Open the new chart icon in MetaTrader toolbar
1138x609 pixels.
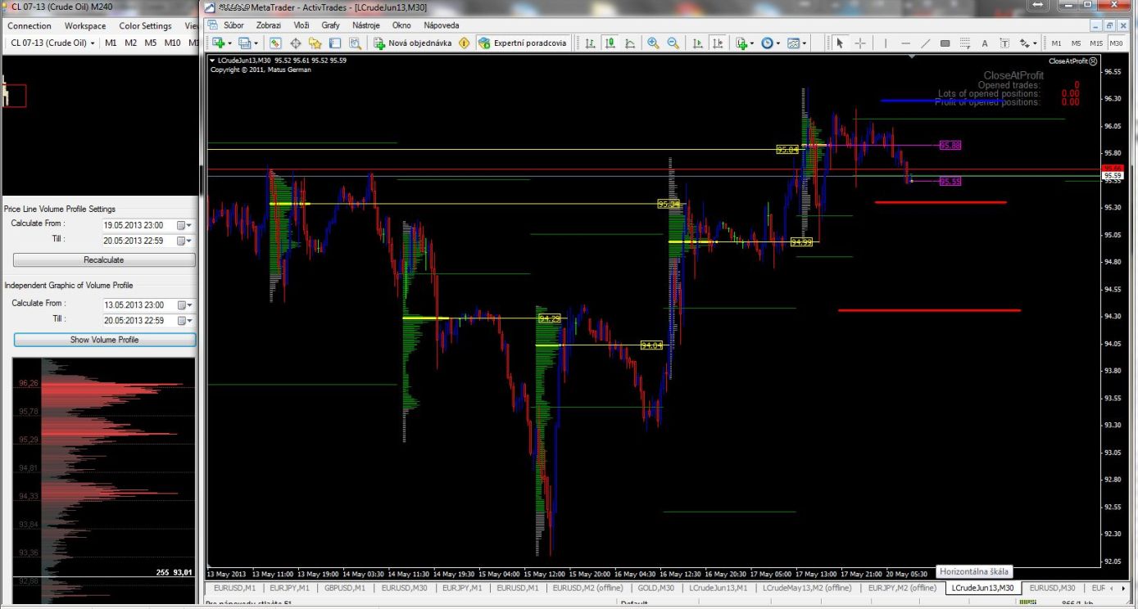coord(219,43)
